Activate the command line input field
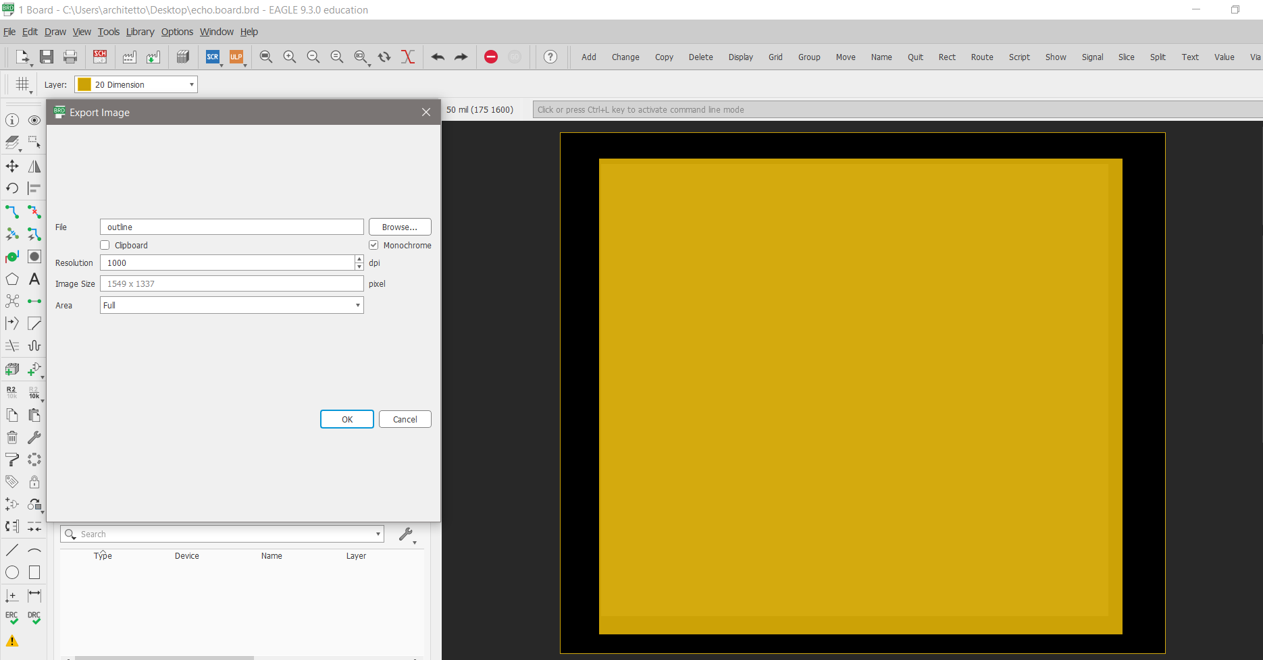This screenshot has width=1263, height=660. [898, 109]
